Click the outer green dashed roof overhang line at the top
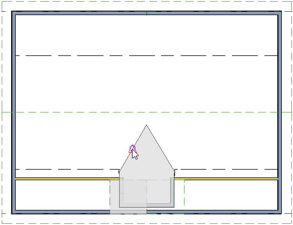Viewport: 293px width, 225px height. click(x=146, y=1)
